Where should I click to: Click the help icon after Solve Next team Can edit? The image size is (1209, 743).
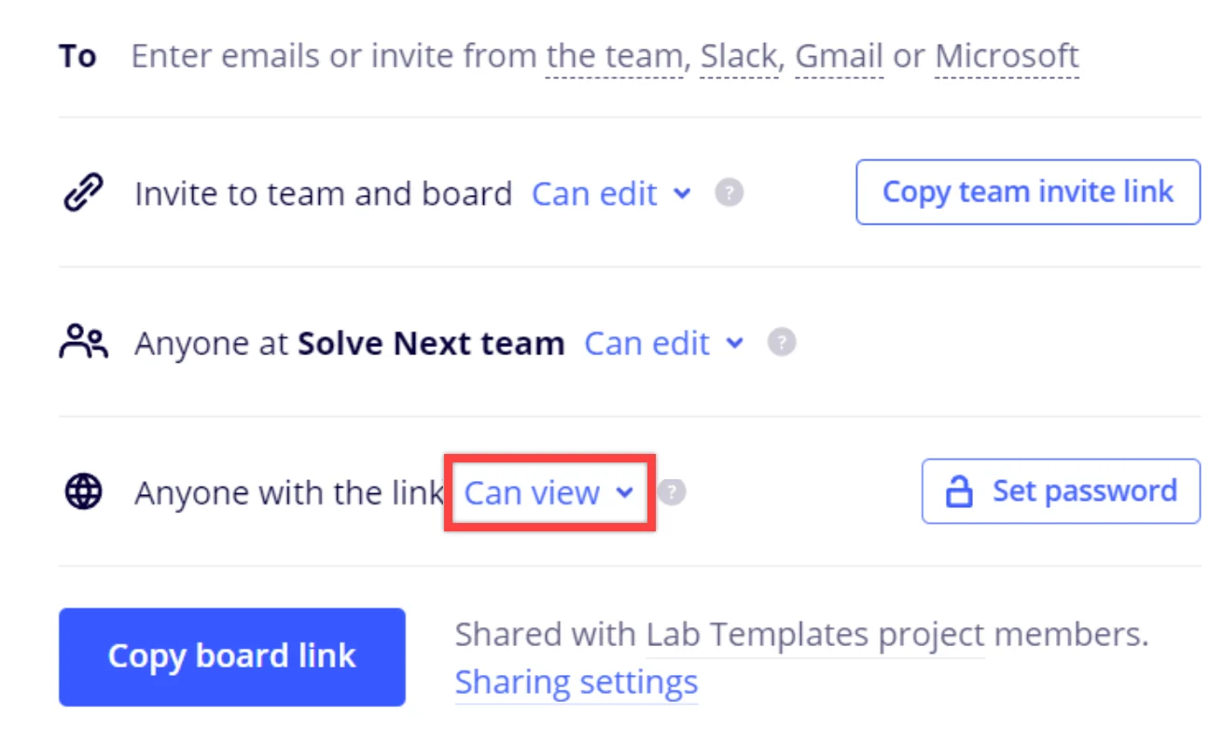coord(782,342)
